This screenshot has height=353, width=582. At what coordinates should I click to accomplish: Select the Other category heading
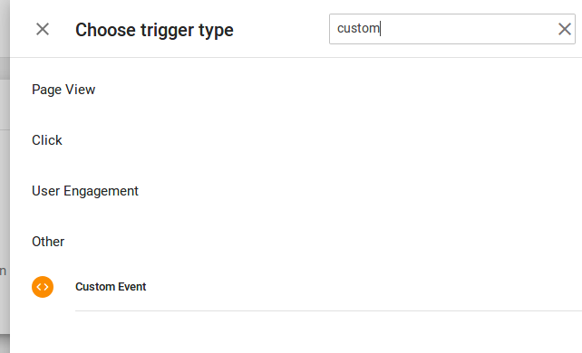tap(48, 242)
